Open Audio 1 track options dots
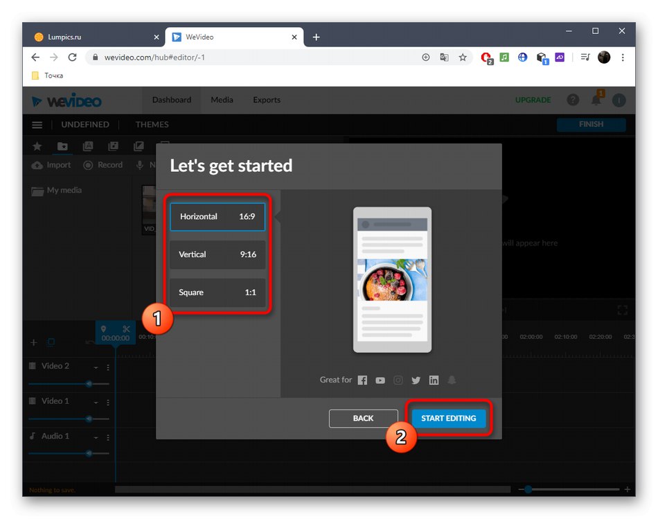 (x=108, y=437)
